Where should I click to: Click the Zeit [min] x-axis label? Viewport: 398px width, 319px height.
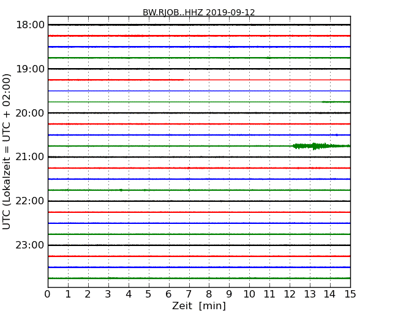coord(199,306)
